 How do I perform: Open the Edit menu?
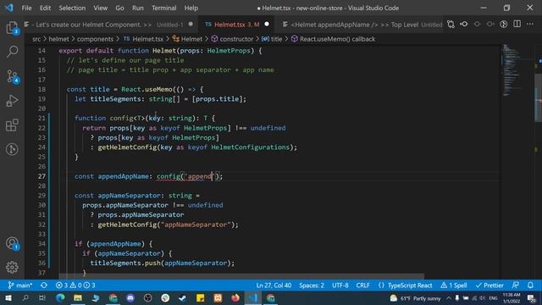pyautogui.click(x=45, y=8)
